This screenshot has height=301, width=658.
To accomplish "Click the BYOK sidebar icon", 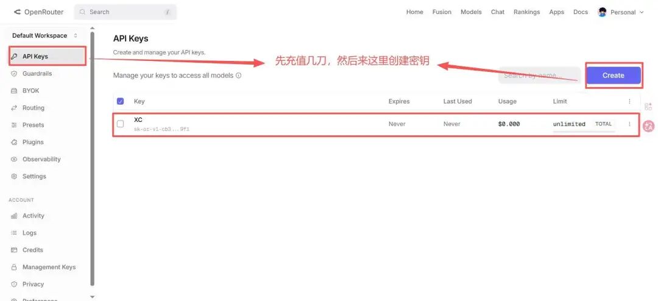I will (14, 91).
